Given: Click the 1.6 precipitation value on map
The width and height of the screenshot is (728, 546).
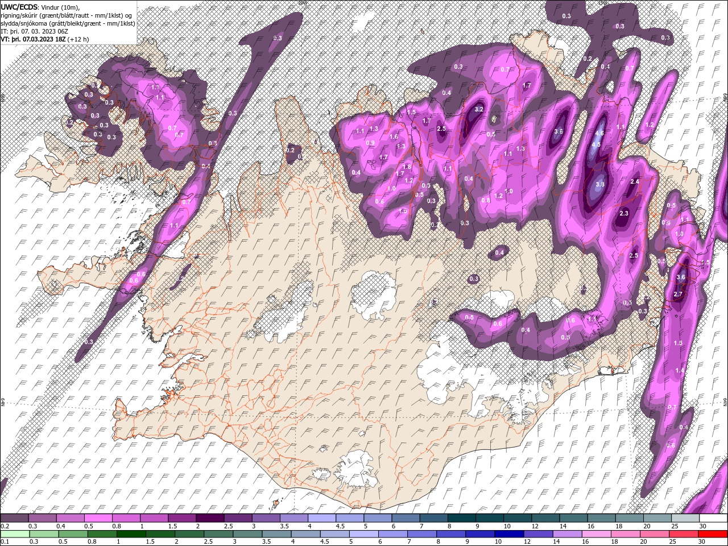Looking at the screenshot, I should coord(394,136).
